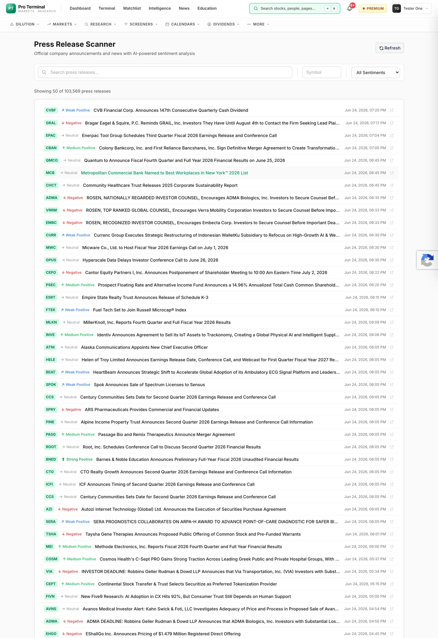Switch to the Watchlist tab
The image size is (438, 638).
click(132, 8)
